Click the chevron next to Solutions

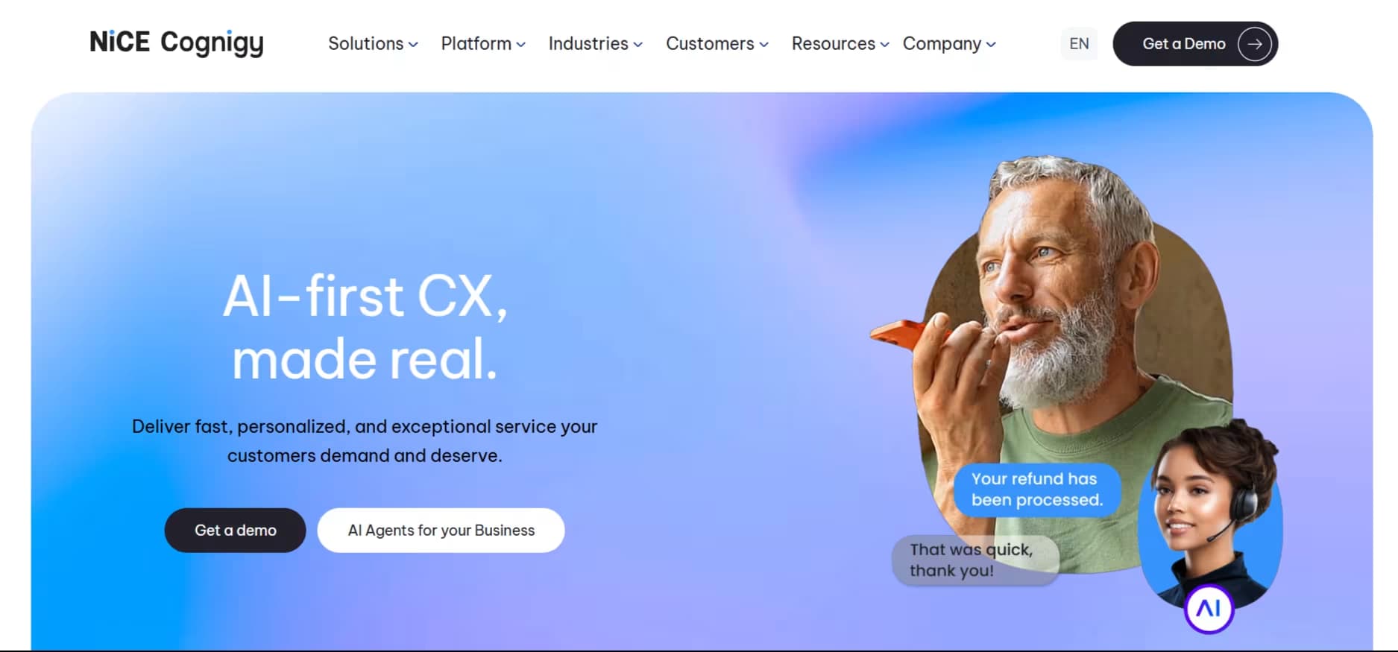pyautogui.click(x=413, y=45)
